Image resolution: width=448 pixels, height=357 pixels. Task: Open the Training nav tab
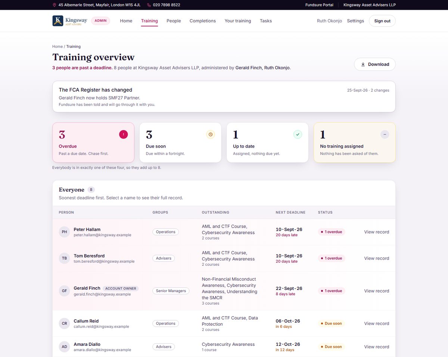coord(149,21)
